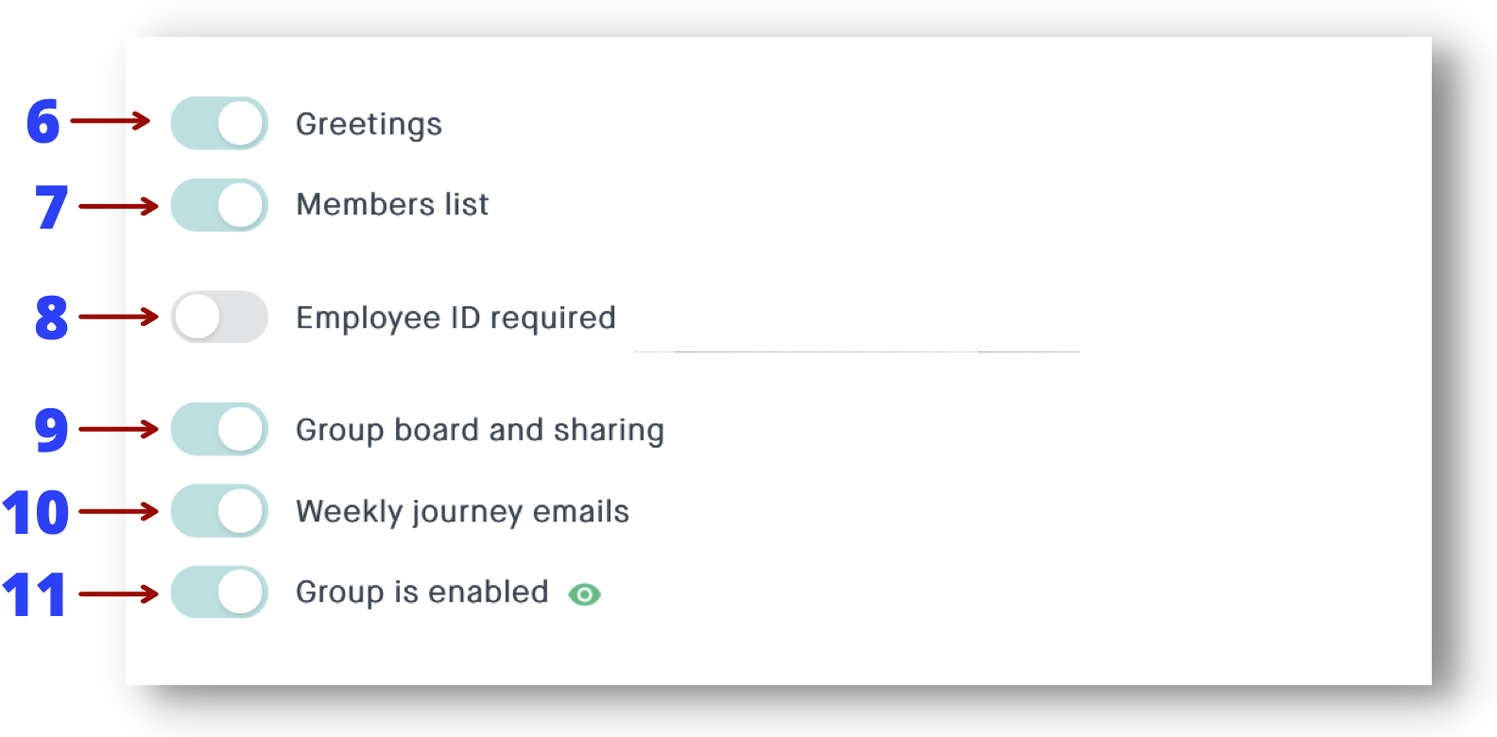Click the red arrow next to number 9
1497x737 pixels.
click(x=118, y=429)
